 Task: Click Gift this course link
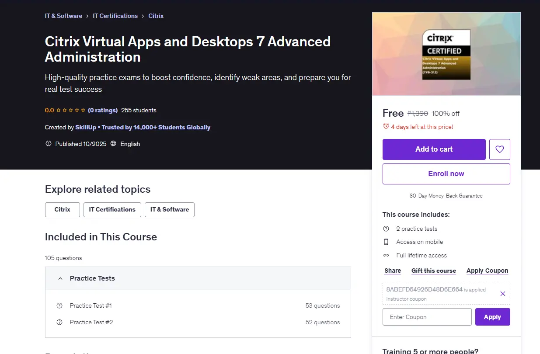click(433, 271)
